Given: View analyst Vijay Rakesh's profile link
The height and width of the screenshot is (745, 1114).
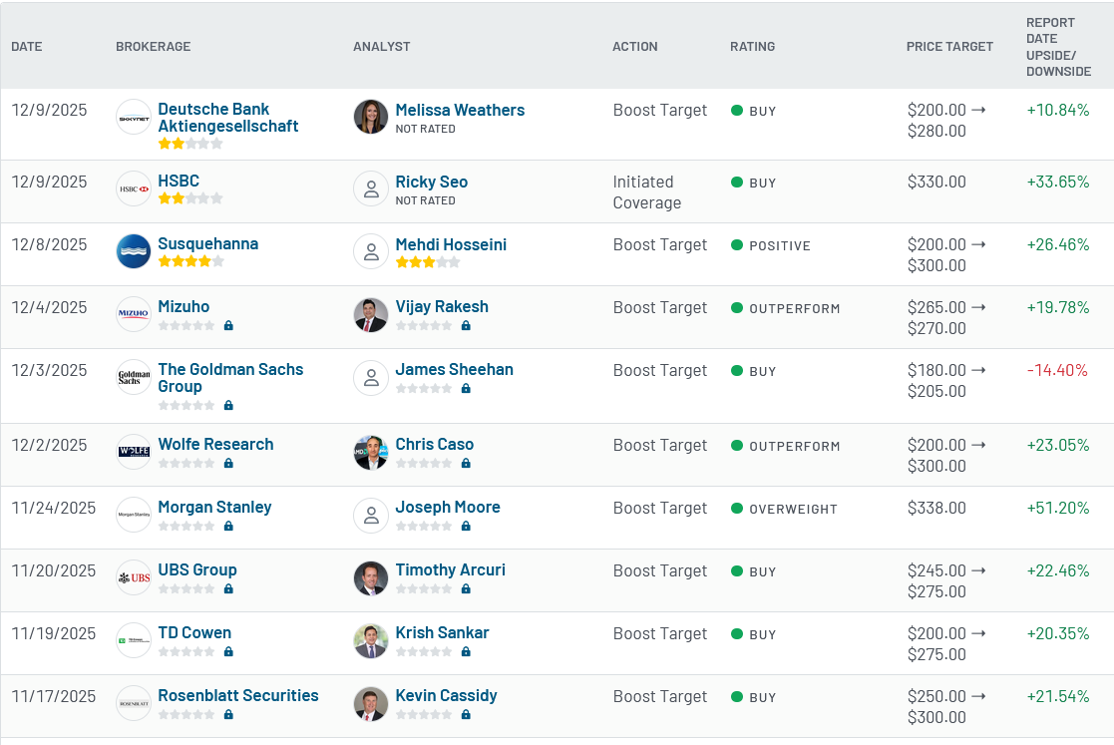Looking at the screenshot, I should click(442, 306).
